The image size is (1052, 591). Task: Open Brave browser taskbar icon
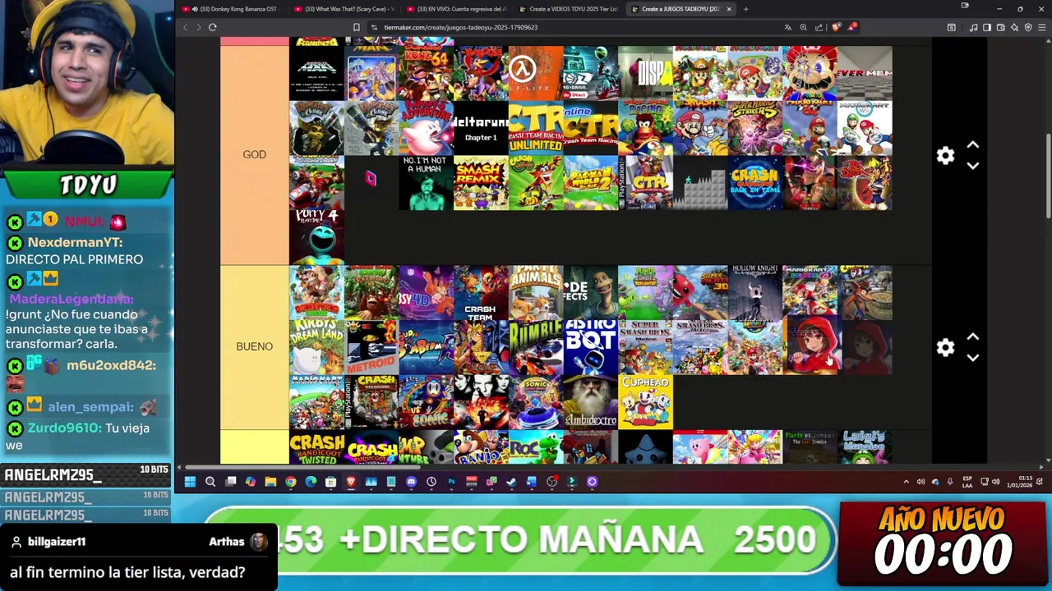(x=351, y=482)
